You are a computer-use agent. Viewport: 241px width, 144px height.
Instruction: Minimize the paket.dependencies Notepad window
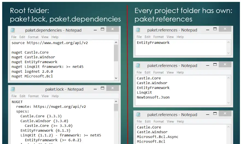coord(95,30)
